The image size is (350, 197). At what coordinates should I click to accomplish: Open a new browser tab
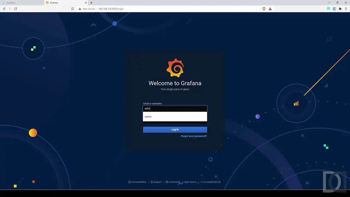91,3
